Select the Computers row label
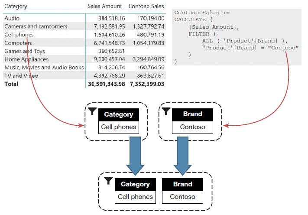 [18, 43]
